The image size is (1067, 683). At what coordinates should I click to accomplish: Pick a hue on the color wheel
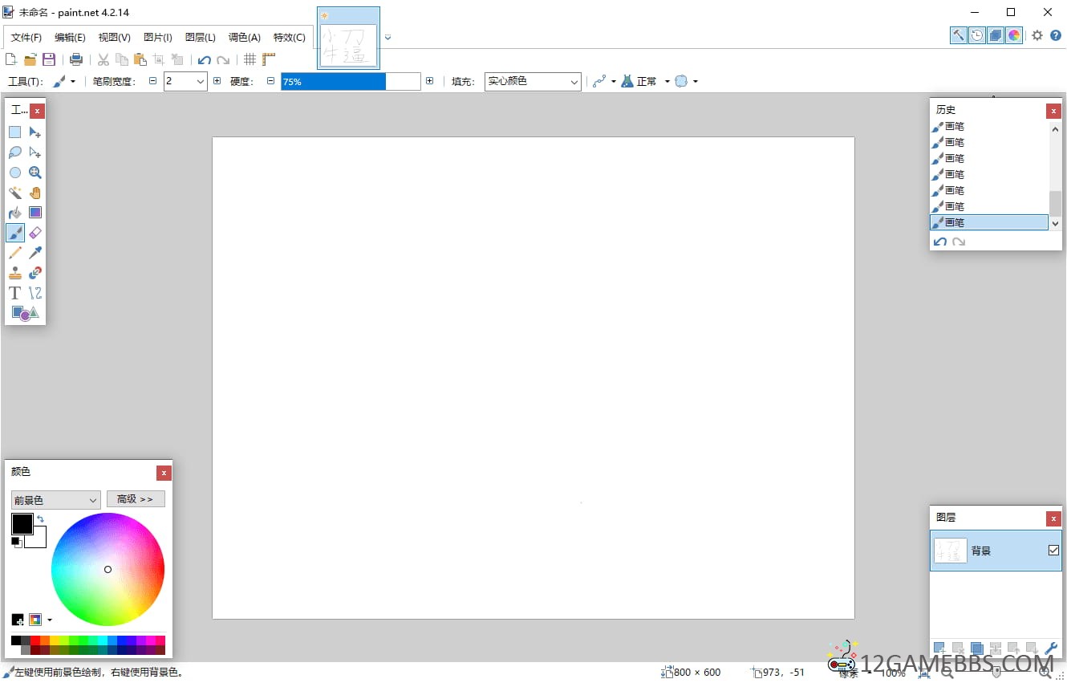pos(108,569)
